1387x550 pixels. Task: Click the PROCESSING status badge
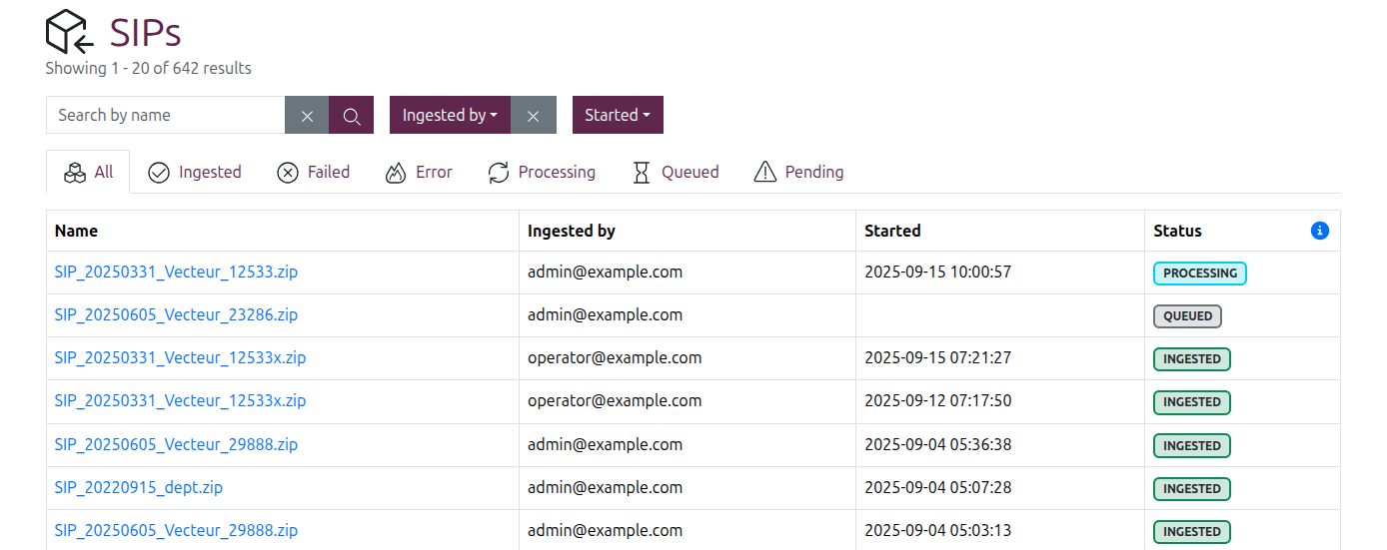1200,274
